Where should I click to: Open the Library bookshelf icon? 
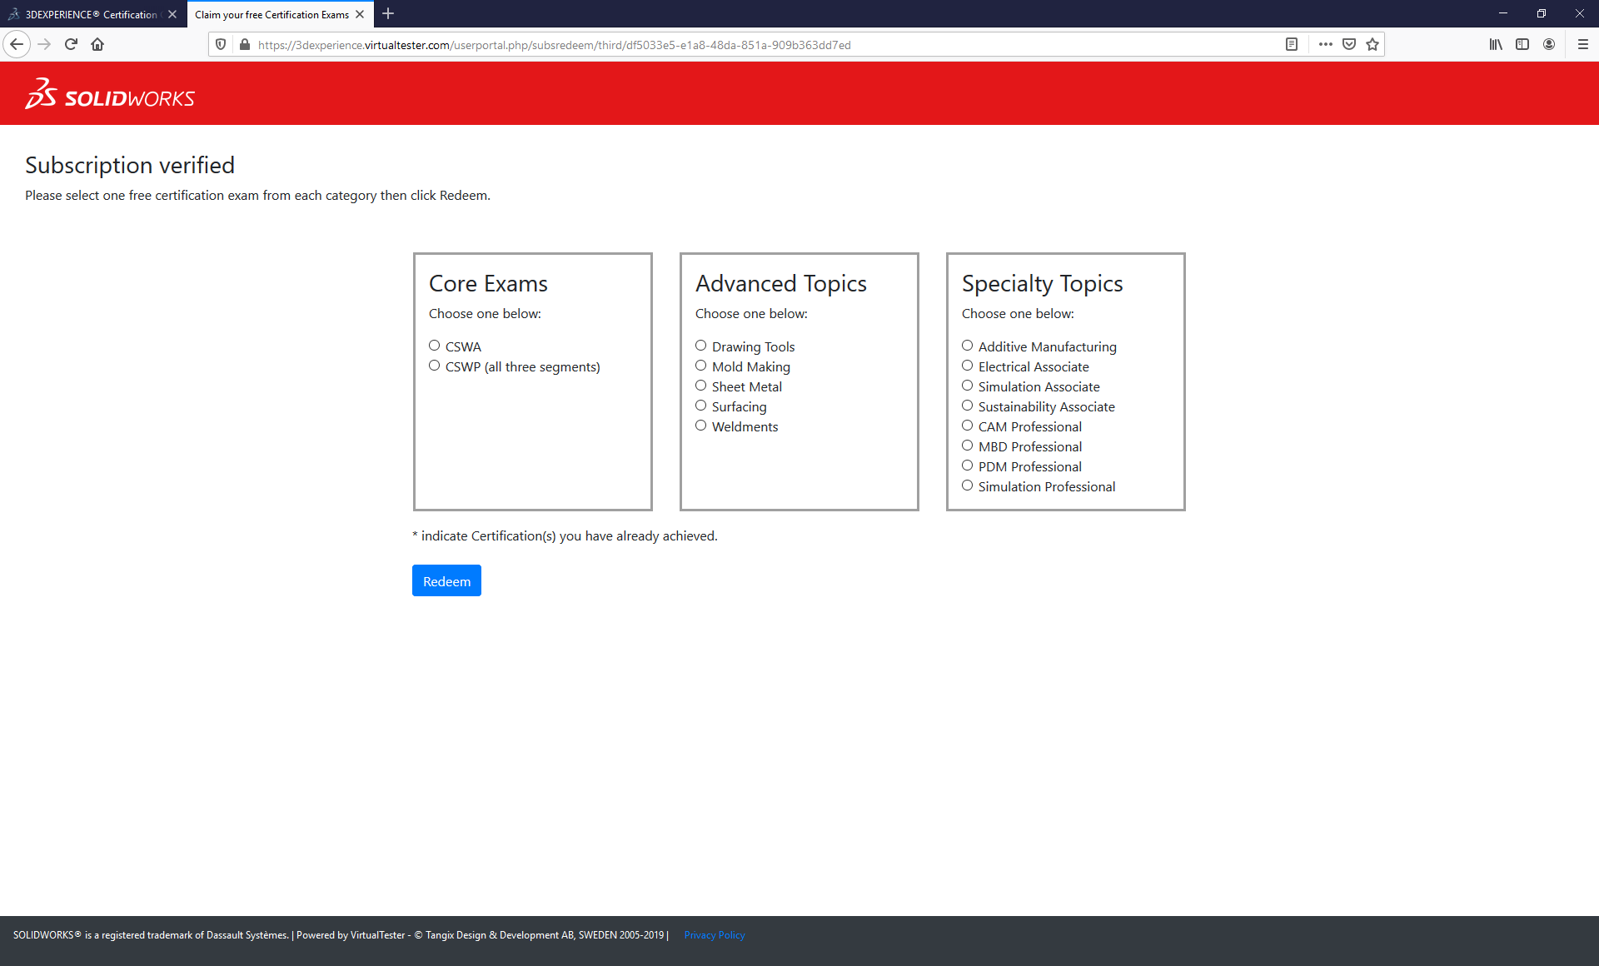point(1496,44)
